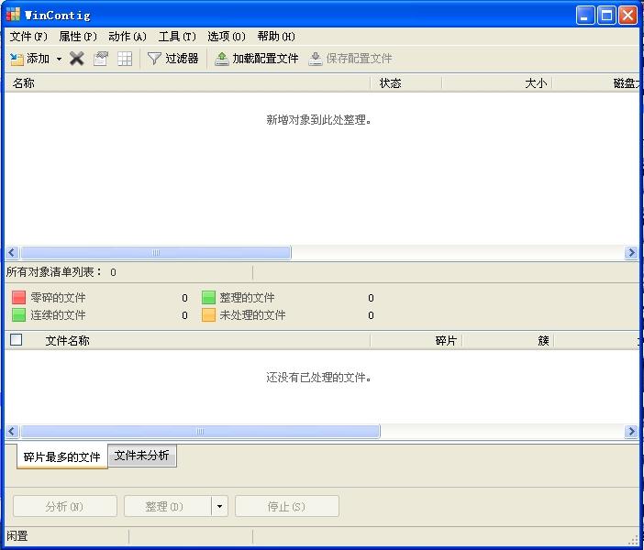644x550 pixels.
Task: Sort by the 簇 column header
Action: (x=508, y=341)
